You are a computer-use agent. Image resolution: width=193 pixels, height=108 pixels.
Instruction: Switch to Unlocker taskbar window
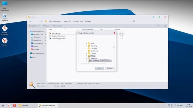tap(27, 105)
